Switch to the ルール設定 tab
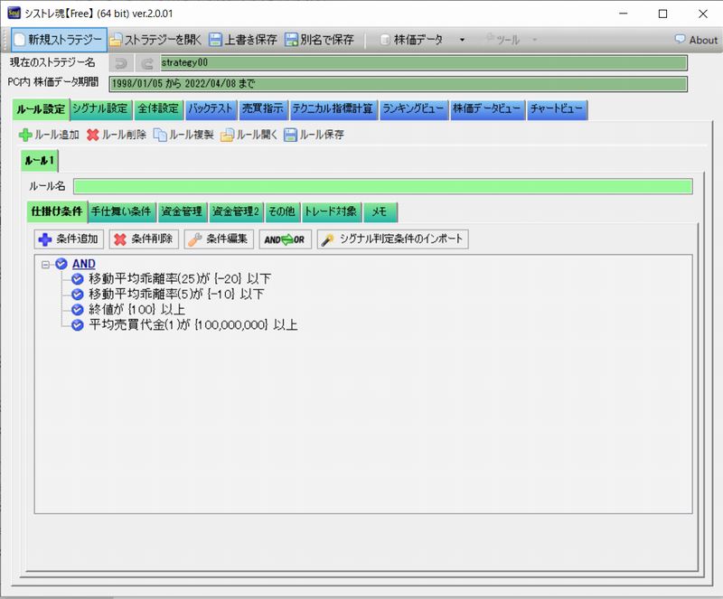Viewport: 723px width, 599px height. 41,109
